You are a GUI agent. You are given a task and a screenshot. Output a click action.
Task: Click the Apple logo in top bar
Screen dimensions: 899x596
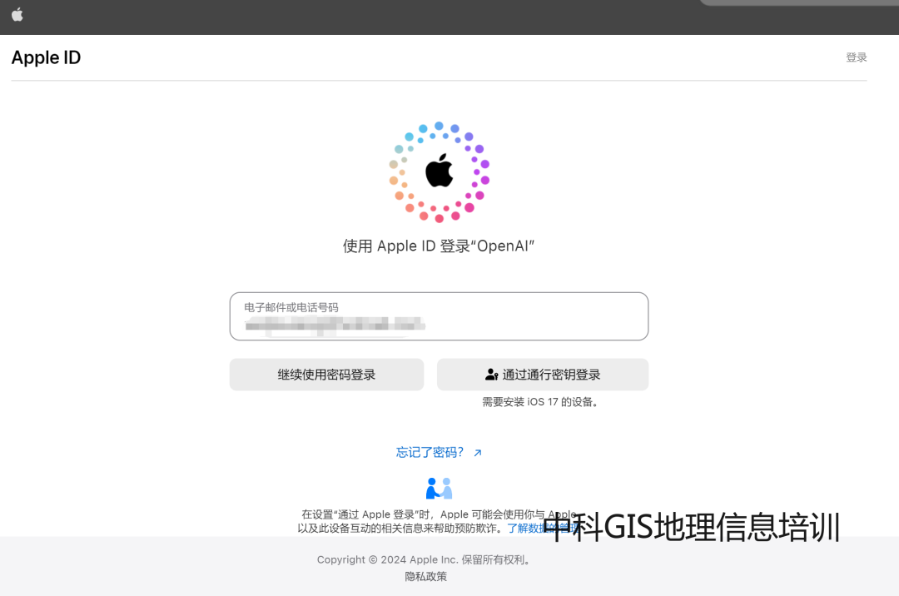pyautogui.click(x=17, y=14)
